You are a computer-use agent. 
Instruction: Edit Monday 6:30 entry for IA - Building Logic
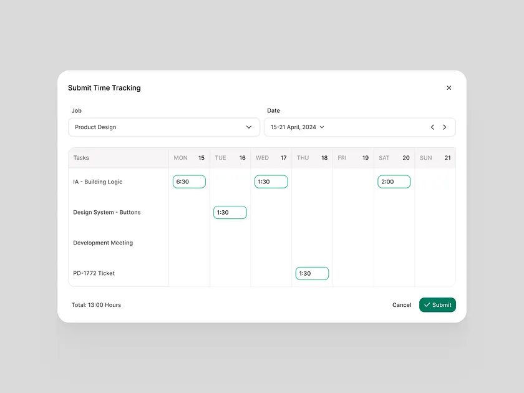[x=189, y=182]
